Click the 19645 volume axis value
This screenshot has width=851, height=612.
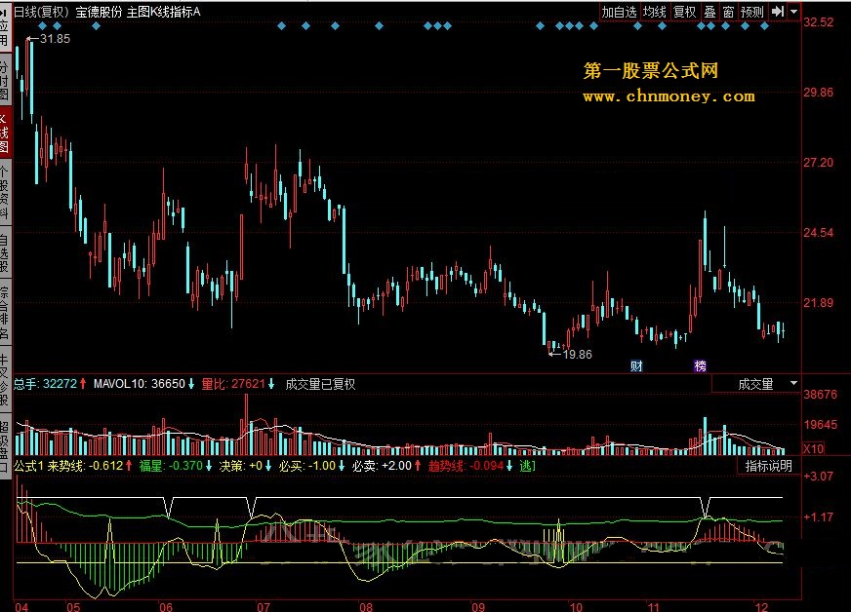pyautogui.click(x=821, y=425)
